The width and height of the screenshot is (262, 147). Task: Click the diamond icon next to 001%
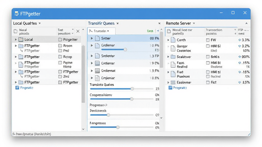[x=239, y=57]
